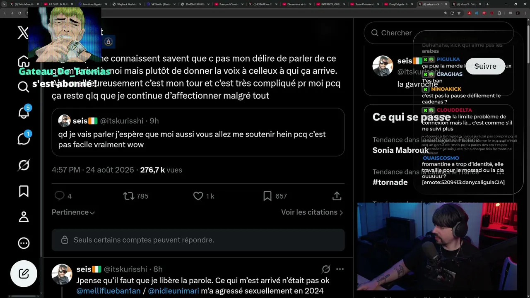Open Explore via the sidebar magnifier icon
The width and height of the screenshot is (530, 298).
tap(24, 87)
